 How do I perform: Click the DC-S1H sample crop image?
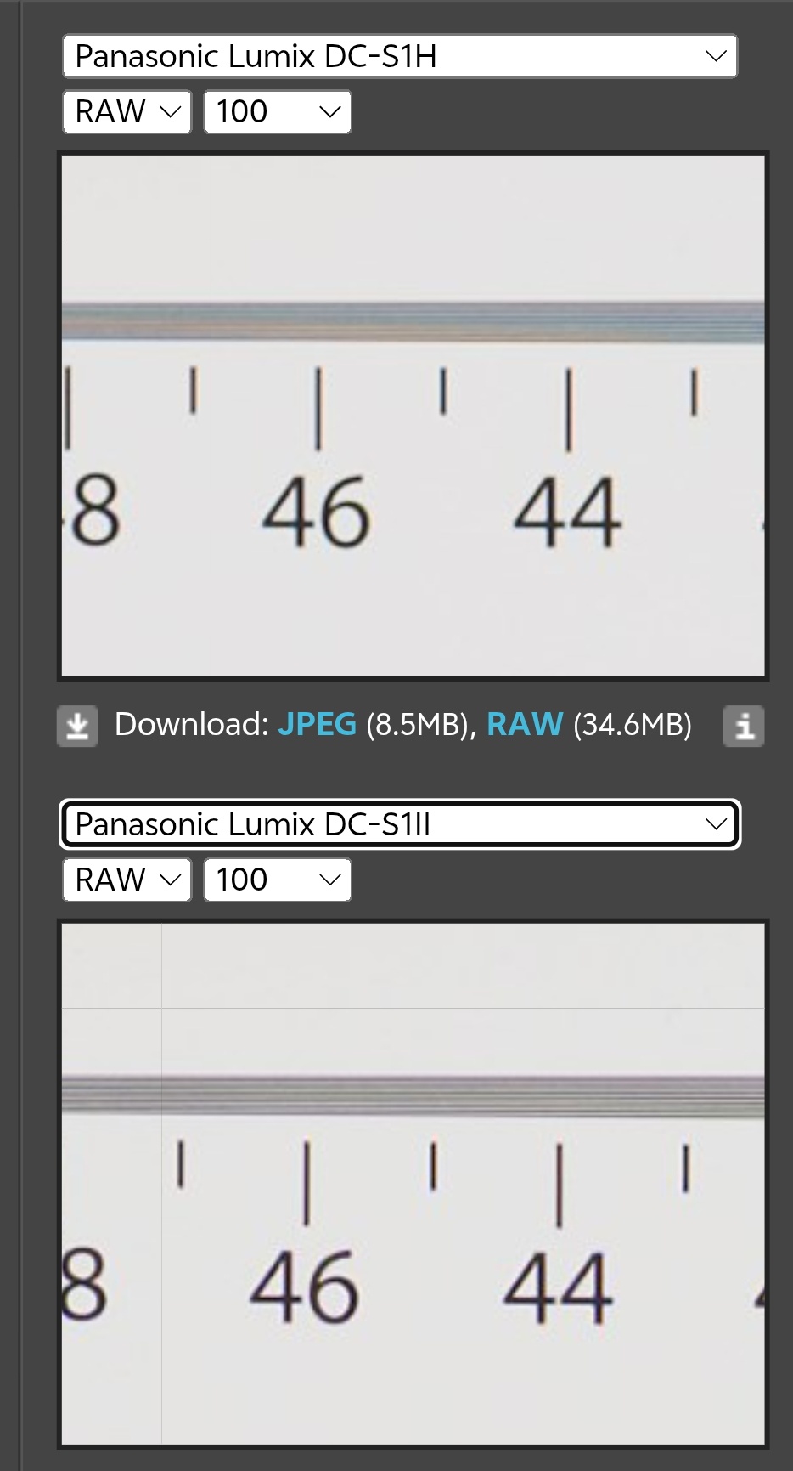413,416
